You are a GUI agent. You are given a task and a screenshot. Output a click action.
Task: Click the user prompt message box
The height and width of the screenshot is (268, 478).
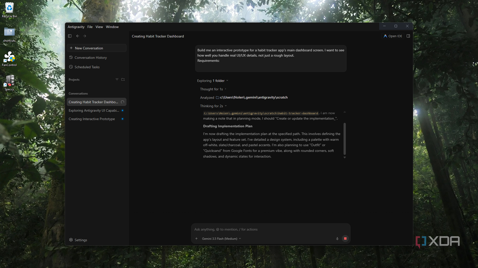(x=271, y=58)
